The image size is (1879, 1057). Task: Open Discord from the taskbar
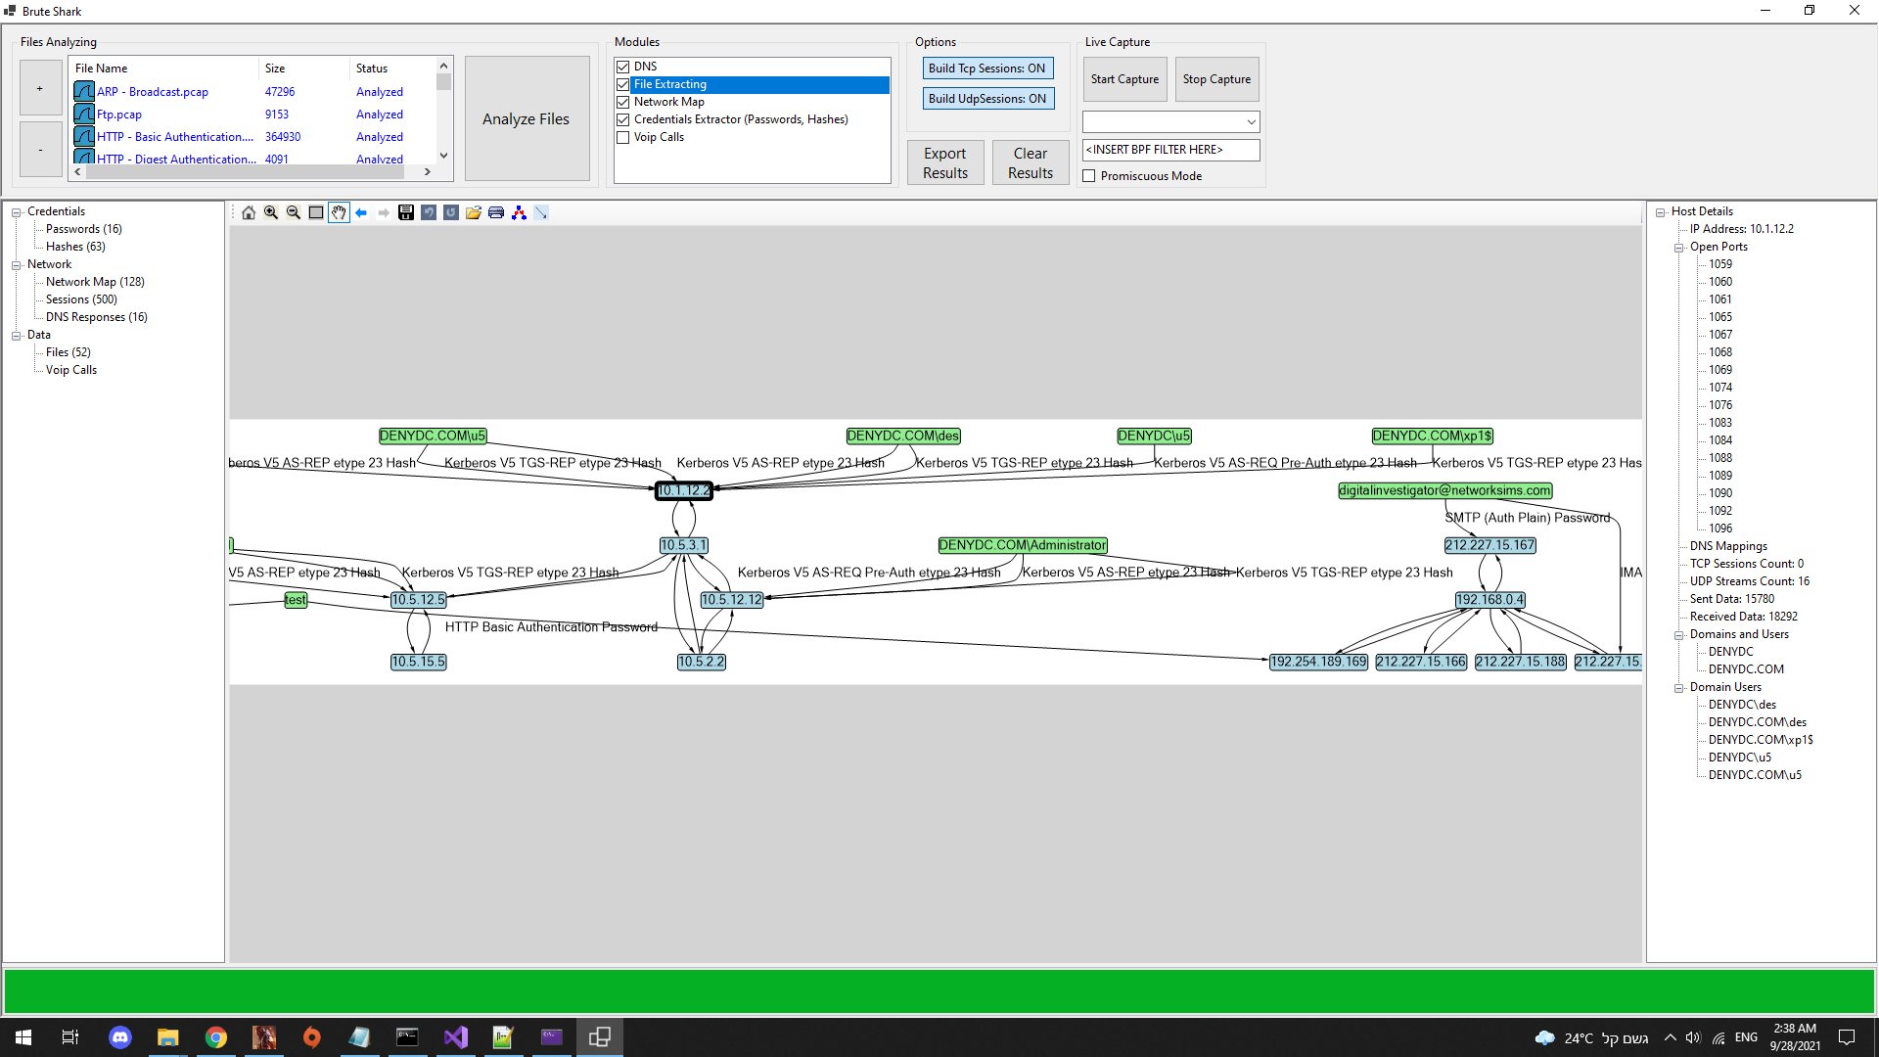pos(120,1037)
